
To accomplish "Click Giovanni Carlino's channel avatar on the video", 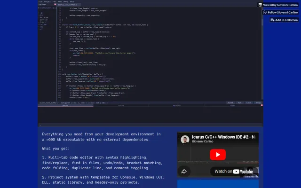I will [185, 139].
